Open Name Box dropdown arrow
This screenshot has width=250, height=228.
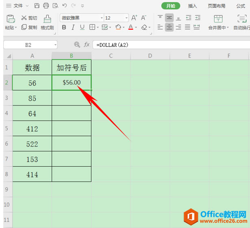coord(55,45)
